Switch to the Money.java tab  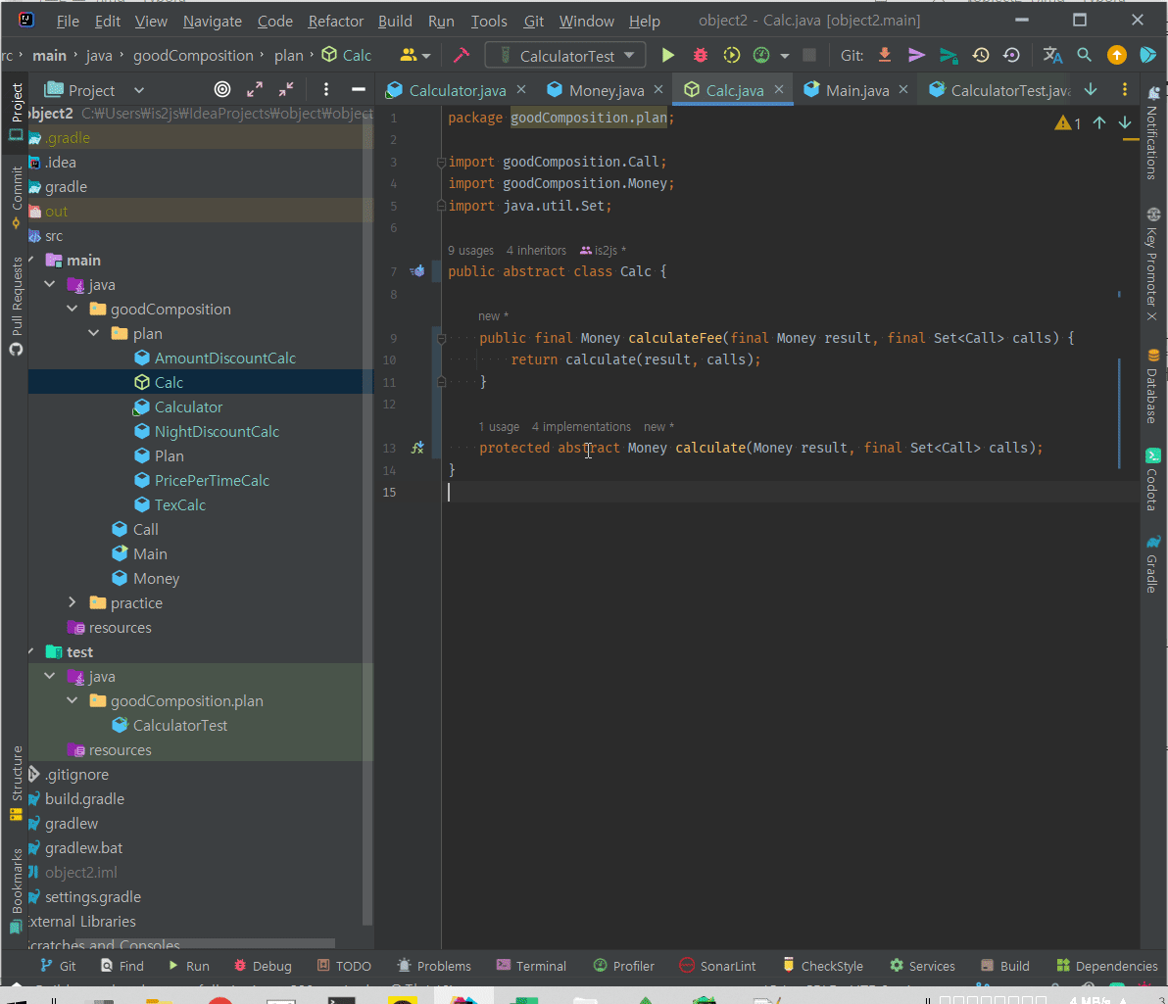(607, 90)
